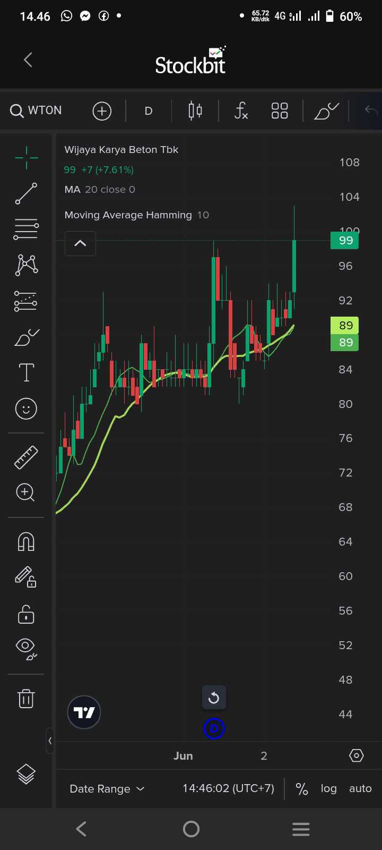Select the Moving Average Hamming indicator label
The image size is (382, 850).
click(137, 215)
